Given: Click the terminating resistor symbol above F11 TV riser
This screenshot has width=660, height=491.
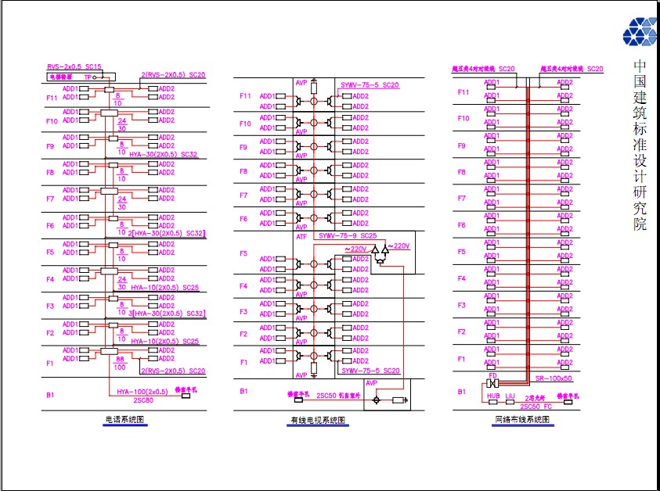Looking at the screenshot, I should pyautogui.click(x=314, y=88).
